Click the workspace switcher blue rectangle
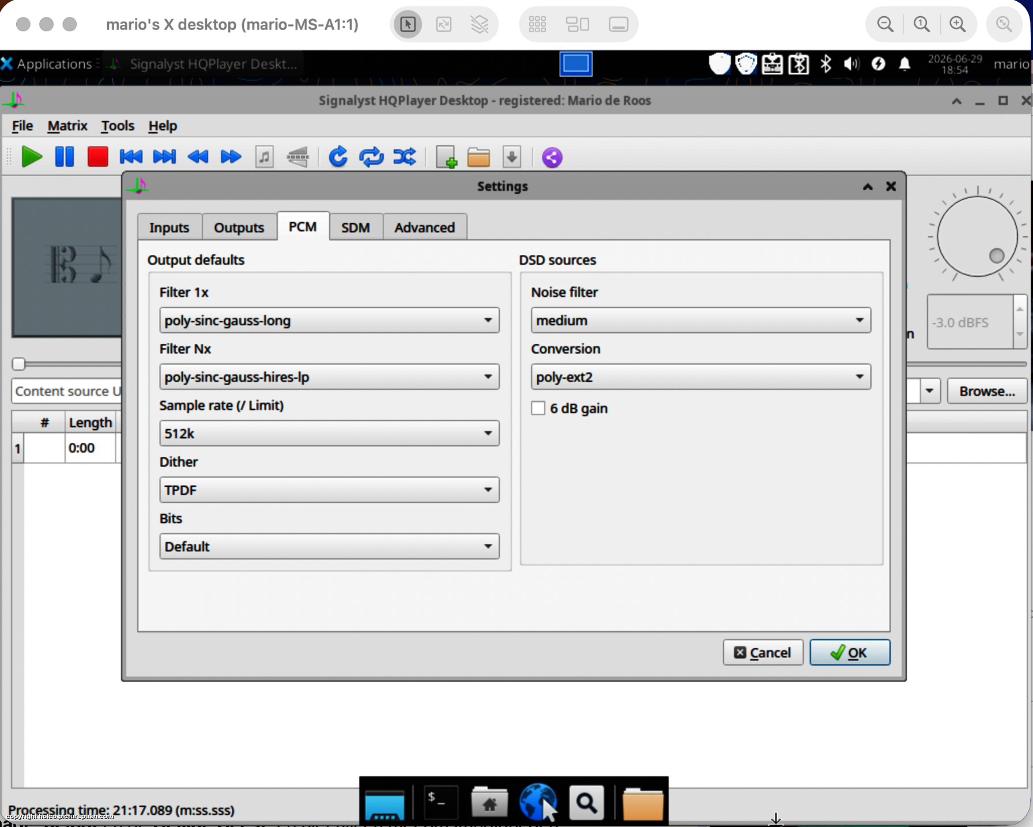 (x=575, y=63)
